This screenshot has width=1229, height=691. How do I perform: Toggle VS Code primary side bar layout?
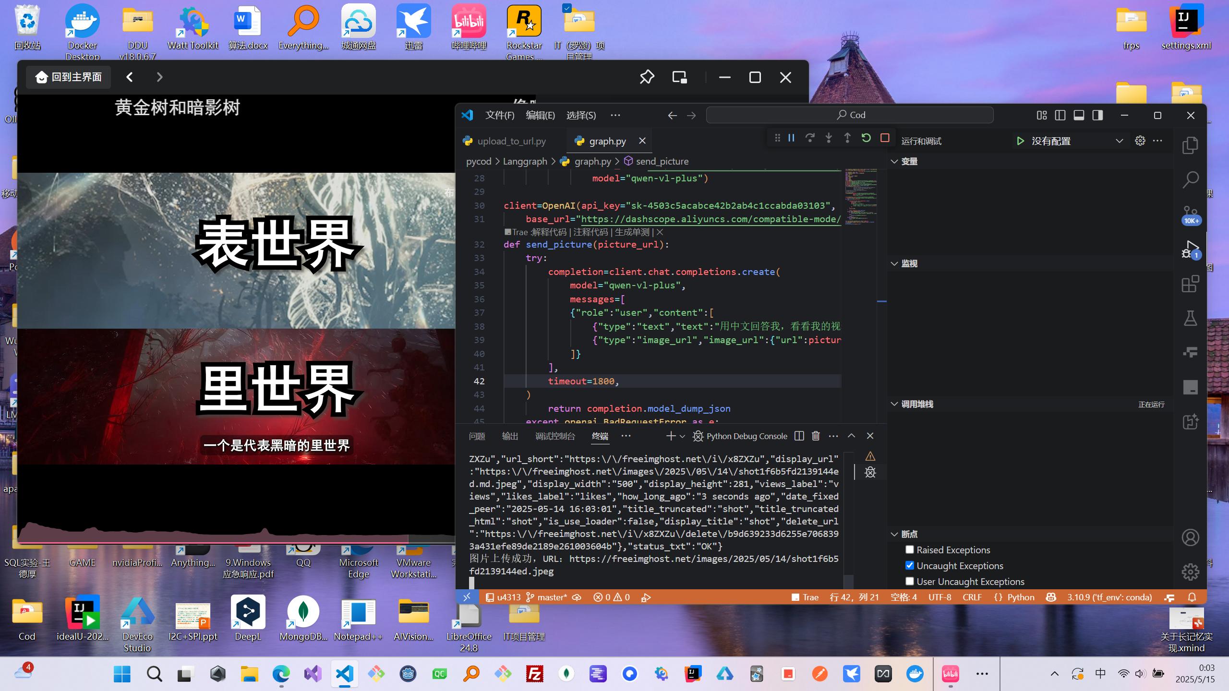click(1060, 115)
